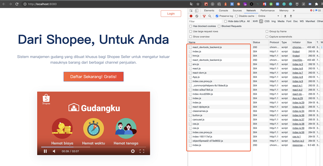Image resolution: width=323 pixels, height=166 pixels.
Task: Switch to the Sources tab
Action: point(237,10)
